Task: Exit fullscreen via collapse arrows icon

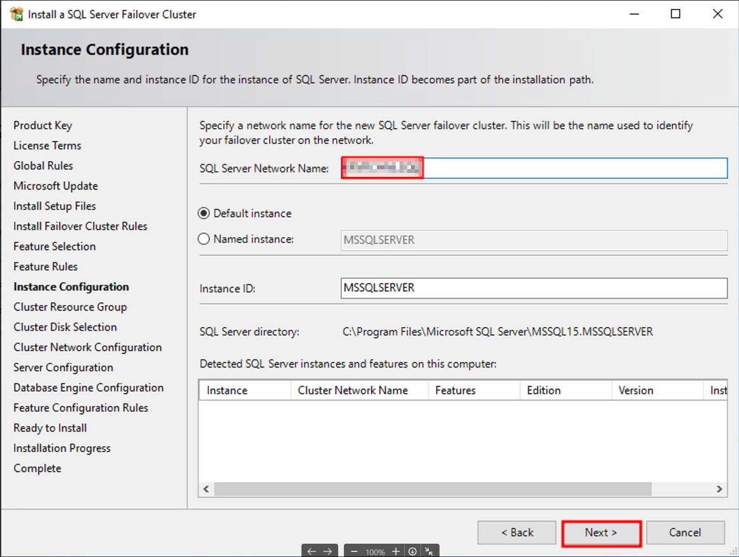Action: click(429, 551)
